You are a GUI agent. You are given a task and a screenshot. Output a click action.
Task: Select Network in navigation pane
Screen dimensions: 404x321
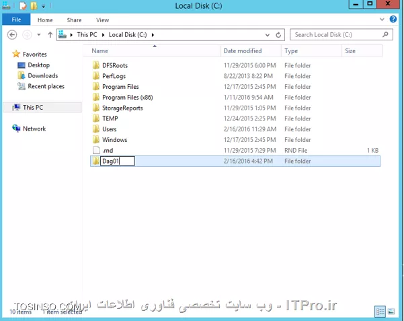pos(34,129)
